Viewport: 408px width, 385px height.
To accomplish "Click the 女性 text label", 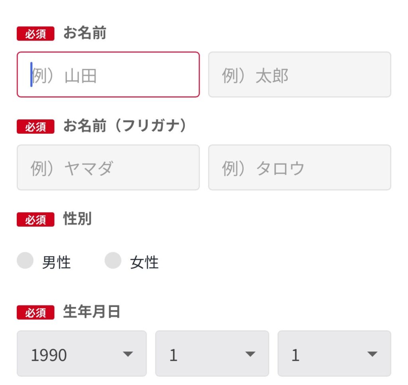I will coord(144,262).
